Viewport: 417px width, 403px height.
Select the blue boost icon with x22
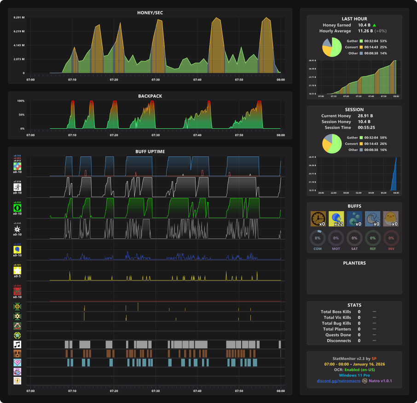[336, 219]
